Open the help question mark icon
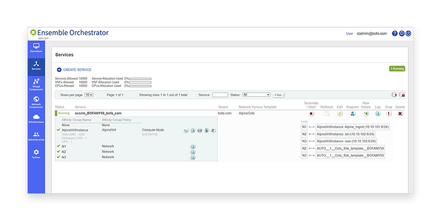The height and width of the screenshot is (221, 441). click(395, 34)
